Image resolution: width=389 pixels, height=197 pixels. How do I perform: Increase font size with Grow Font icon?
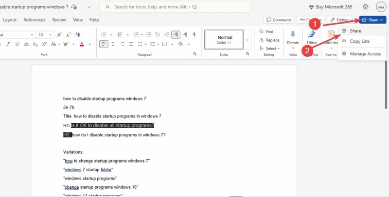pyautogui.click(x=59, y=35)
